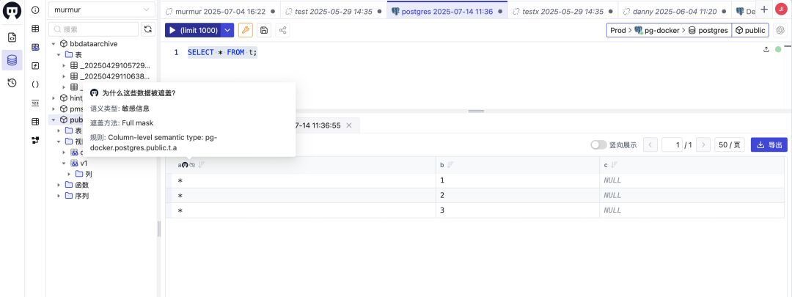
Task: Close the 11:36:55 result tab
Action: coord(348,125)
